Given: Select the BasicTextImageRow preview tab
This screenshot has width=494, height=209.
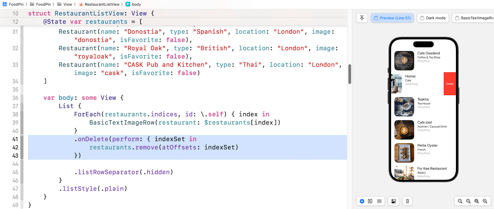Looking at the screenshot, I should [474, 18].
